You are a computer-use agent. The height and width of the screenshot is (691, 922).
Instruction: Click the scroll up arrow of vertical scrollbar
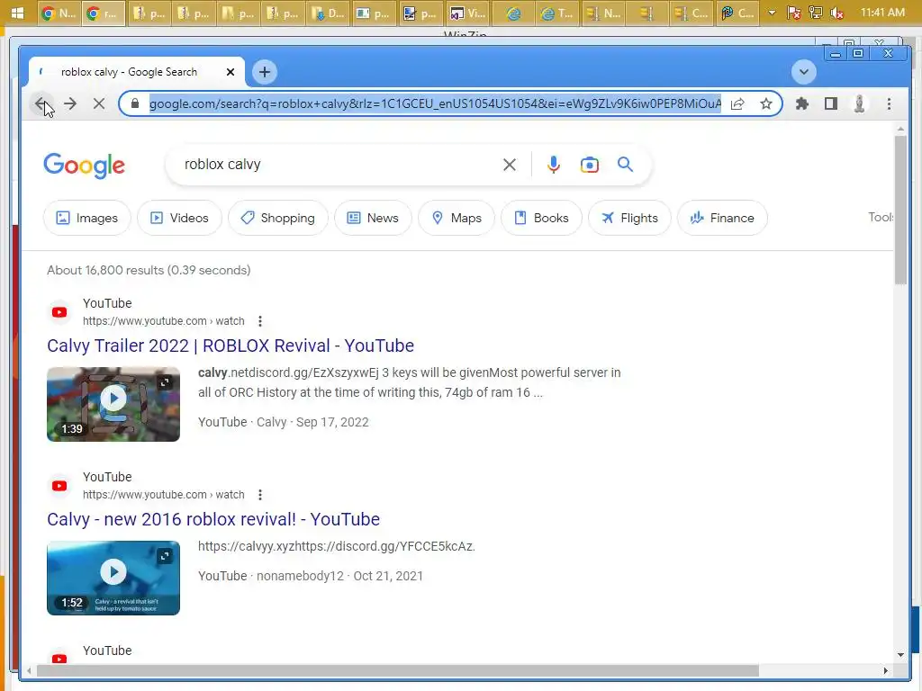[900, 129]
